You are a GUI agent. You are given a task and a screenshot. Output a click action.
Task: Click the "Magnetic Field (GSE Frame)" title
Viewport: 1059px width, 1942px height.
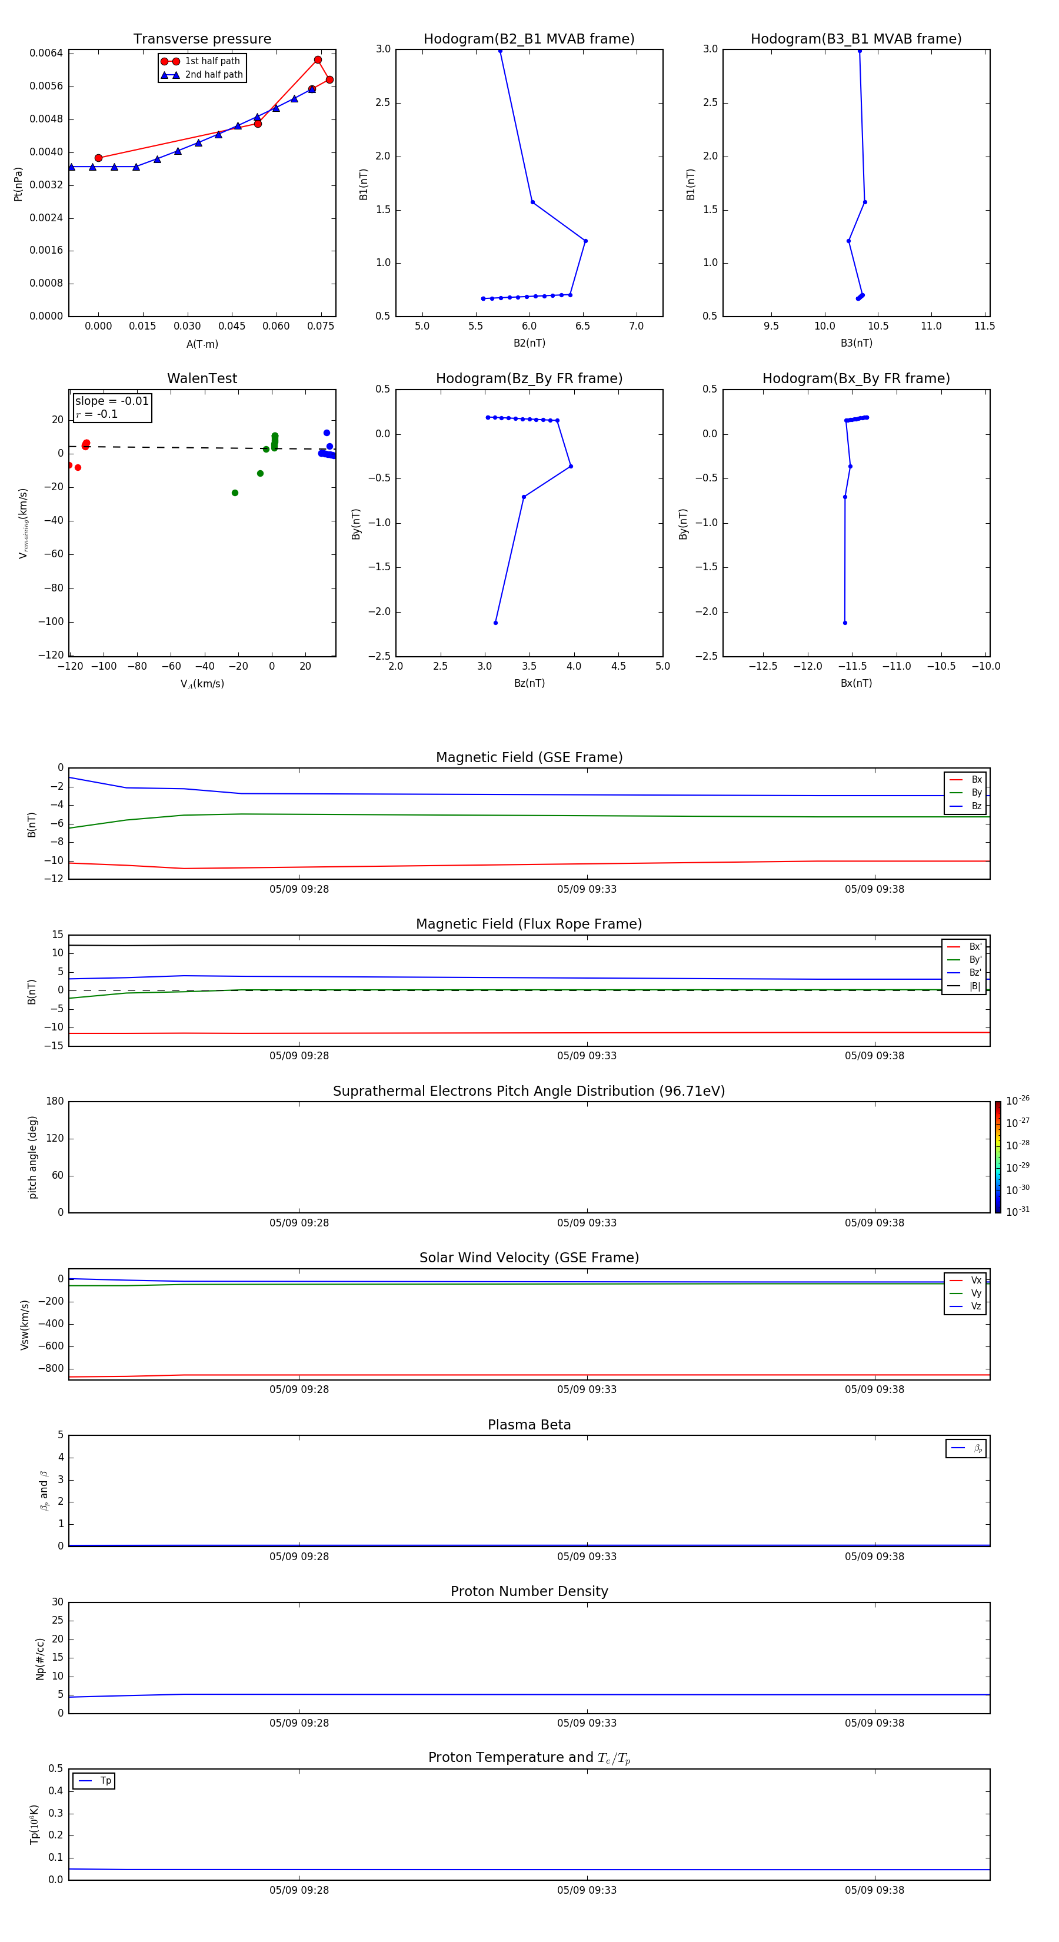529,757
